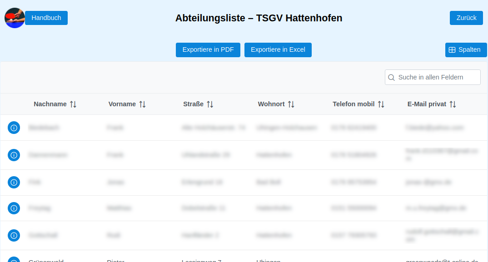The height and width of the screenshot is (262, 488).
Task: Open info icon of third table row
Action: tap(14, 183)
